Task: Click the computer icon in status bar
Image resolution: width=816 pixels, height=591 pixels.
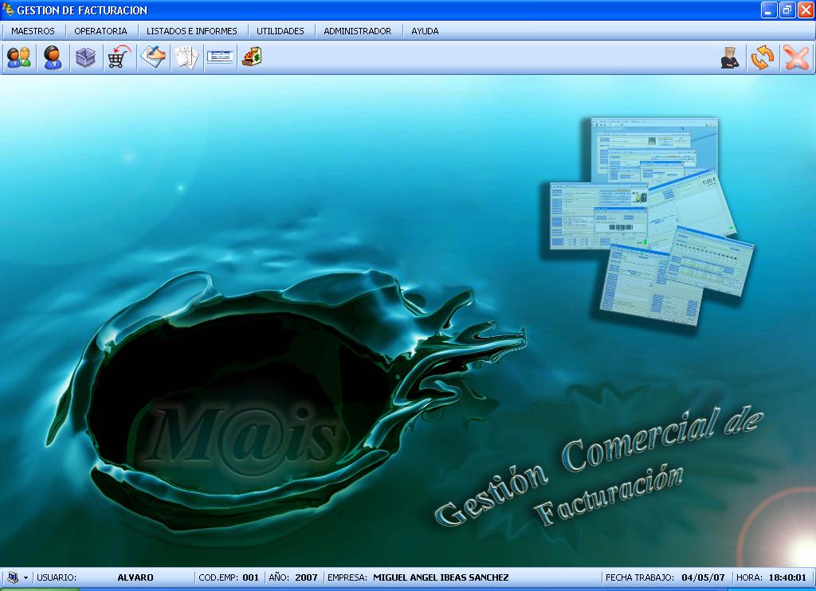Action: click(13, 577)
